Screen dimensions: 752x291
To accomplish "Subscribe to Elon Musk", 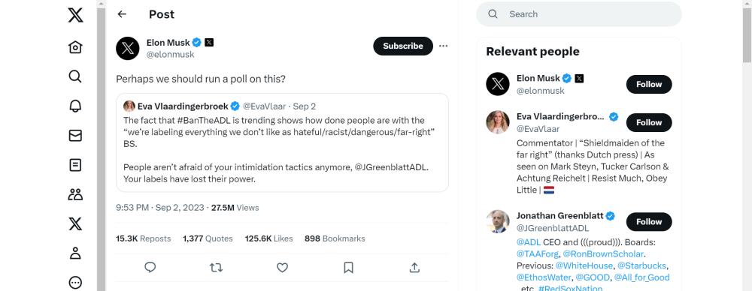I will (403, 46).
